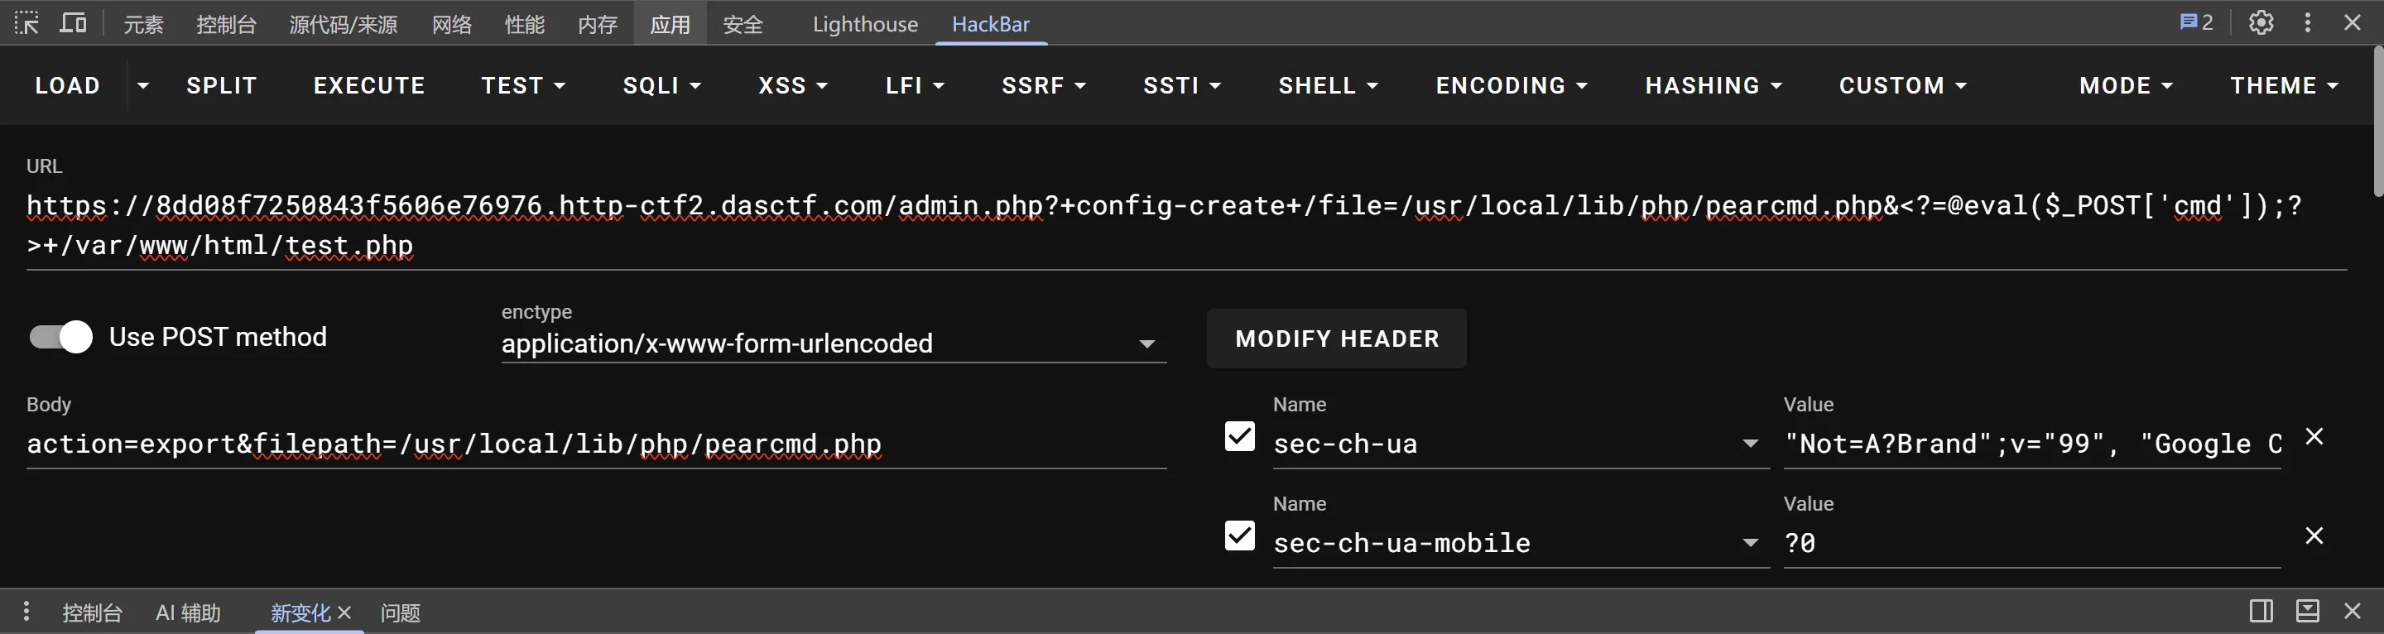
Task: Open the ENCODING dropdown menu
Action: click(x=1512, y=85)
